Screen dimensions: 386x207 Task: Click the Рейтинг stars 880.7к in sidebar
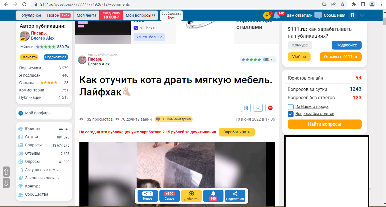coord(53,47)
